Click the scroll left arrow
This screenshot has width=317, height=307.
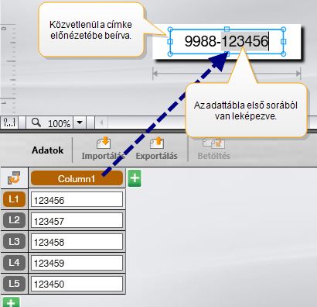click(101, 122)
